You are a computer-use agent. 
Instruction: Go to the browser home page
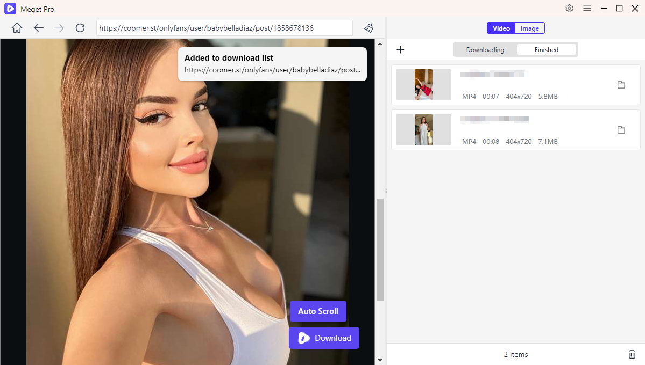tap(17, 28)
